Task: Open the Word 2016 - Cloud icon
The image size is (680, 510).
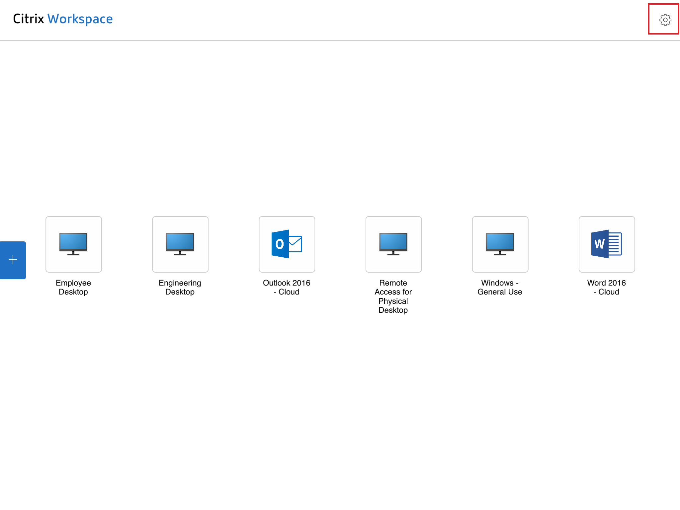Action: pyautogui.click(x=607, y=244)
